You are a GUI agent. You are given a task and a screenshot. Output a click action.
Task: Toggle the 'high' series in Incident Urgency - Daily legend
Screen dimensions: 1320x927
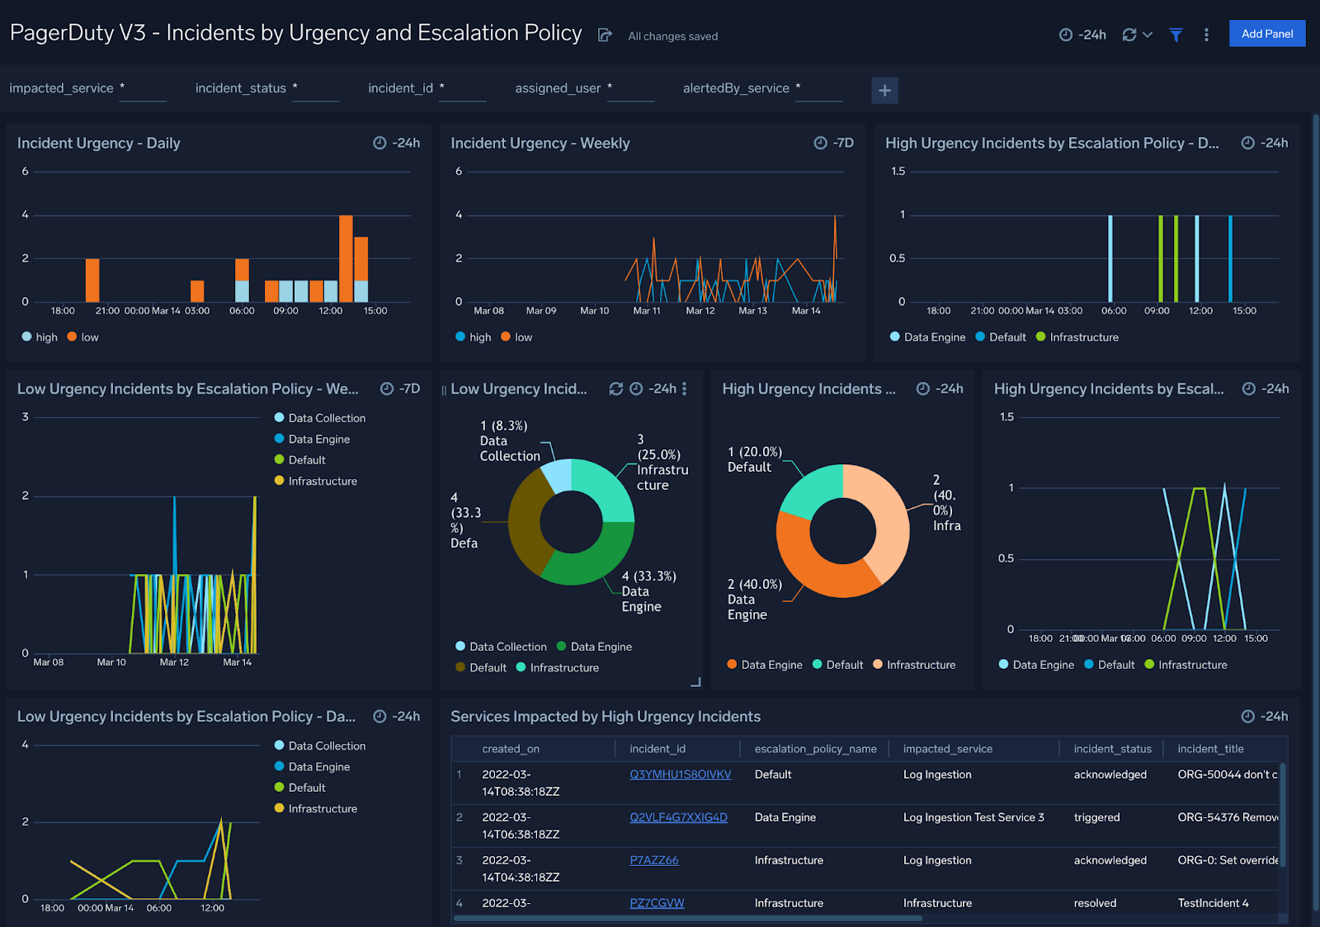pos(39,336)
